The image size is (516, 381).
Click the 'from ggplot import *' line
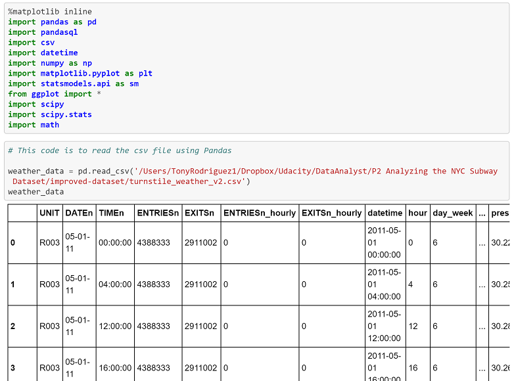(55, 94)
